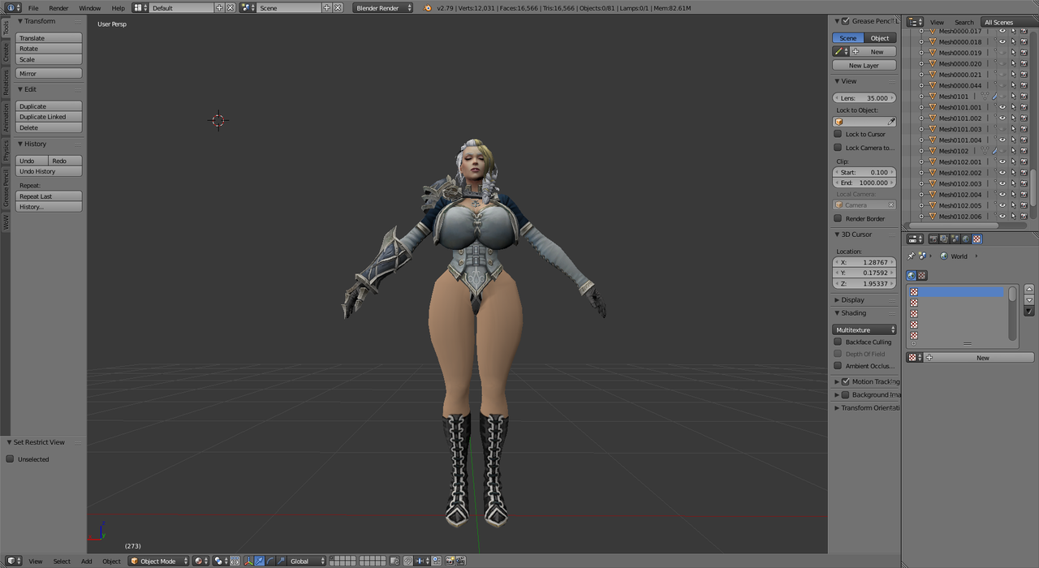The width and height of the screenshot is (1039, 568).
Task: Click the OpenGL render image camera icon
Action: [449, 561]
